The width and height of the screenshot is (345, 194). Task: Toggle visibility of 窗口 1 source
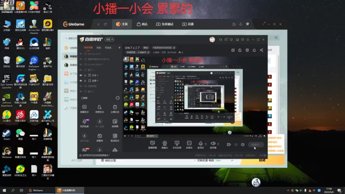81,91
